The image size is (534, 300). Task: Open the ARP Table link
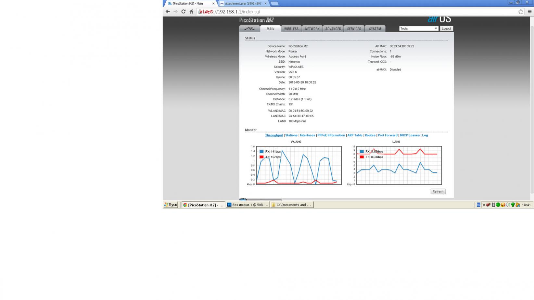pos(355,135)
